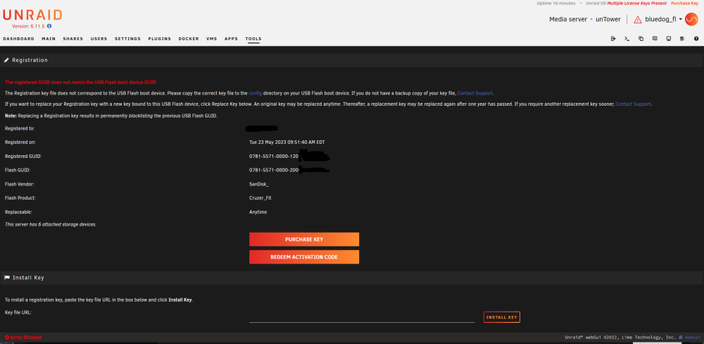Screen dimensions: 704x344
Task: Select the Tools menu item
Action: point(253,39)
